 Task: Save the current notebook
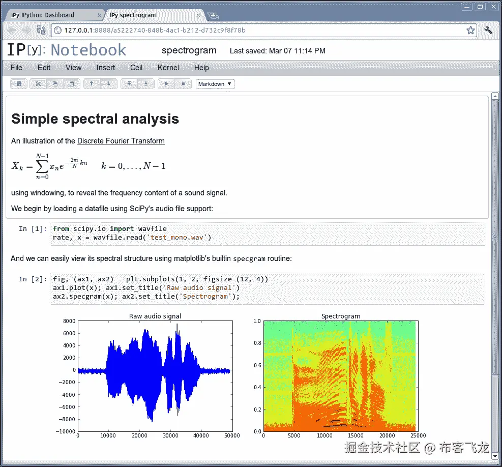(x=19, y=83)
